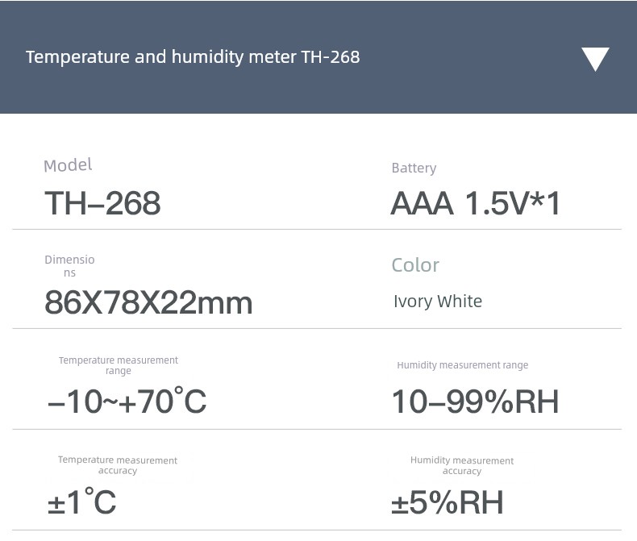Select the −10~+70°C temperature range value
This screenshot has height=541, width=637.
click(x=127, y=401)
